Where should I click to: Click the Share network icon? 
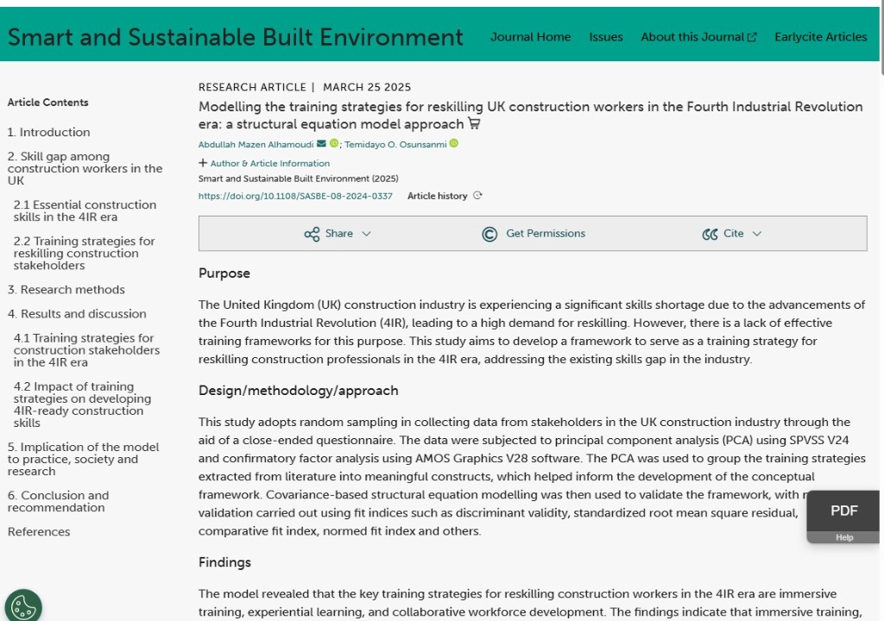click(312, 234)
